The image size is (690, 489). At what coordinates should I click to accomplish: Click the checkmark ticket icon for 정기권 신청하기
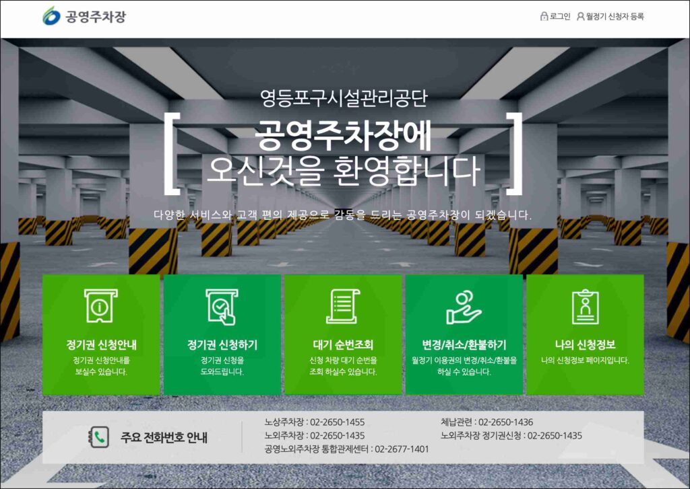pos(222,307)
